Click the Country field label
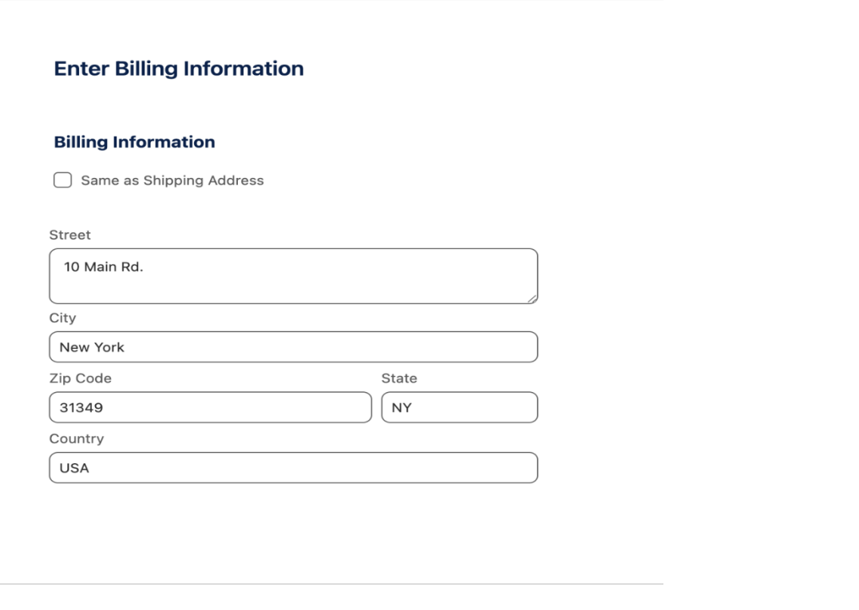The height and width of the screenshot is (610, 859). click(x=77, y=439)
